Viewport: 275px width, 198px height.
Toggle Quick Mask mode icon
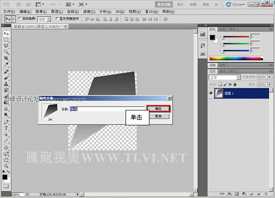[6, 186]
